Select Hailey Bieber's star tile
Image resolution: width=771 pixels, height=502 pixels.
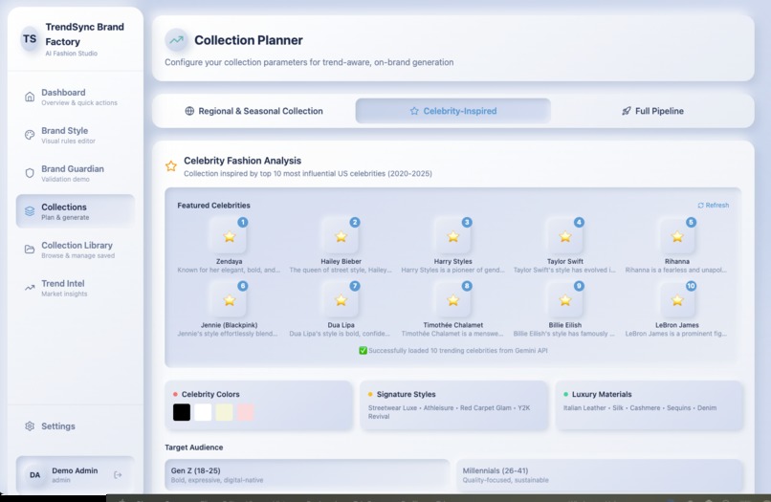(341, 236)
